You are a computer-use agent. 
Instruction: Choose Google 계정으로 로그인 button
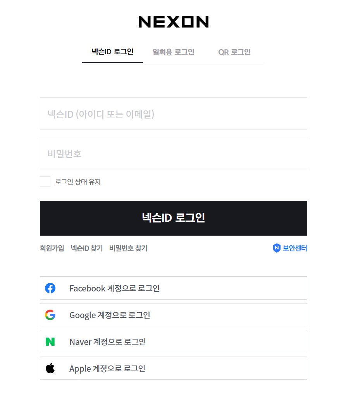pyautogui.click(x=173, y=315)
